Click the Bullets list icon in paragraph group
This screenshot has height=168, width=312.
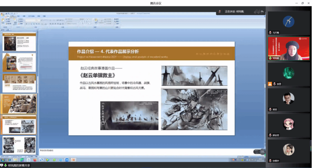[x=50, y=20]
